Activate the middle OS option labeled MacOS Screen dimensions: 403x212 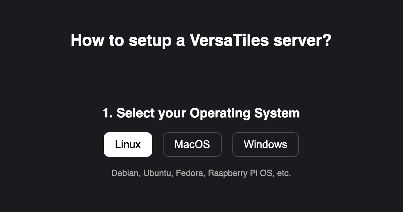pyautogui.click(x=192, y=144)
